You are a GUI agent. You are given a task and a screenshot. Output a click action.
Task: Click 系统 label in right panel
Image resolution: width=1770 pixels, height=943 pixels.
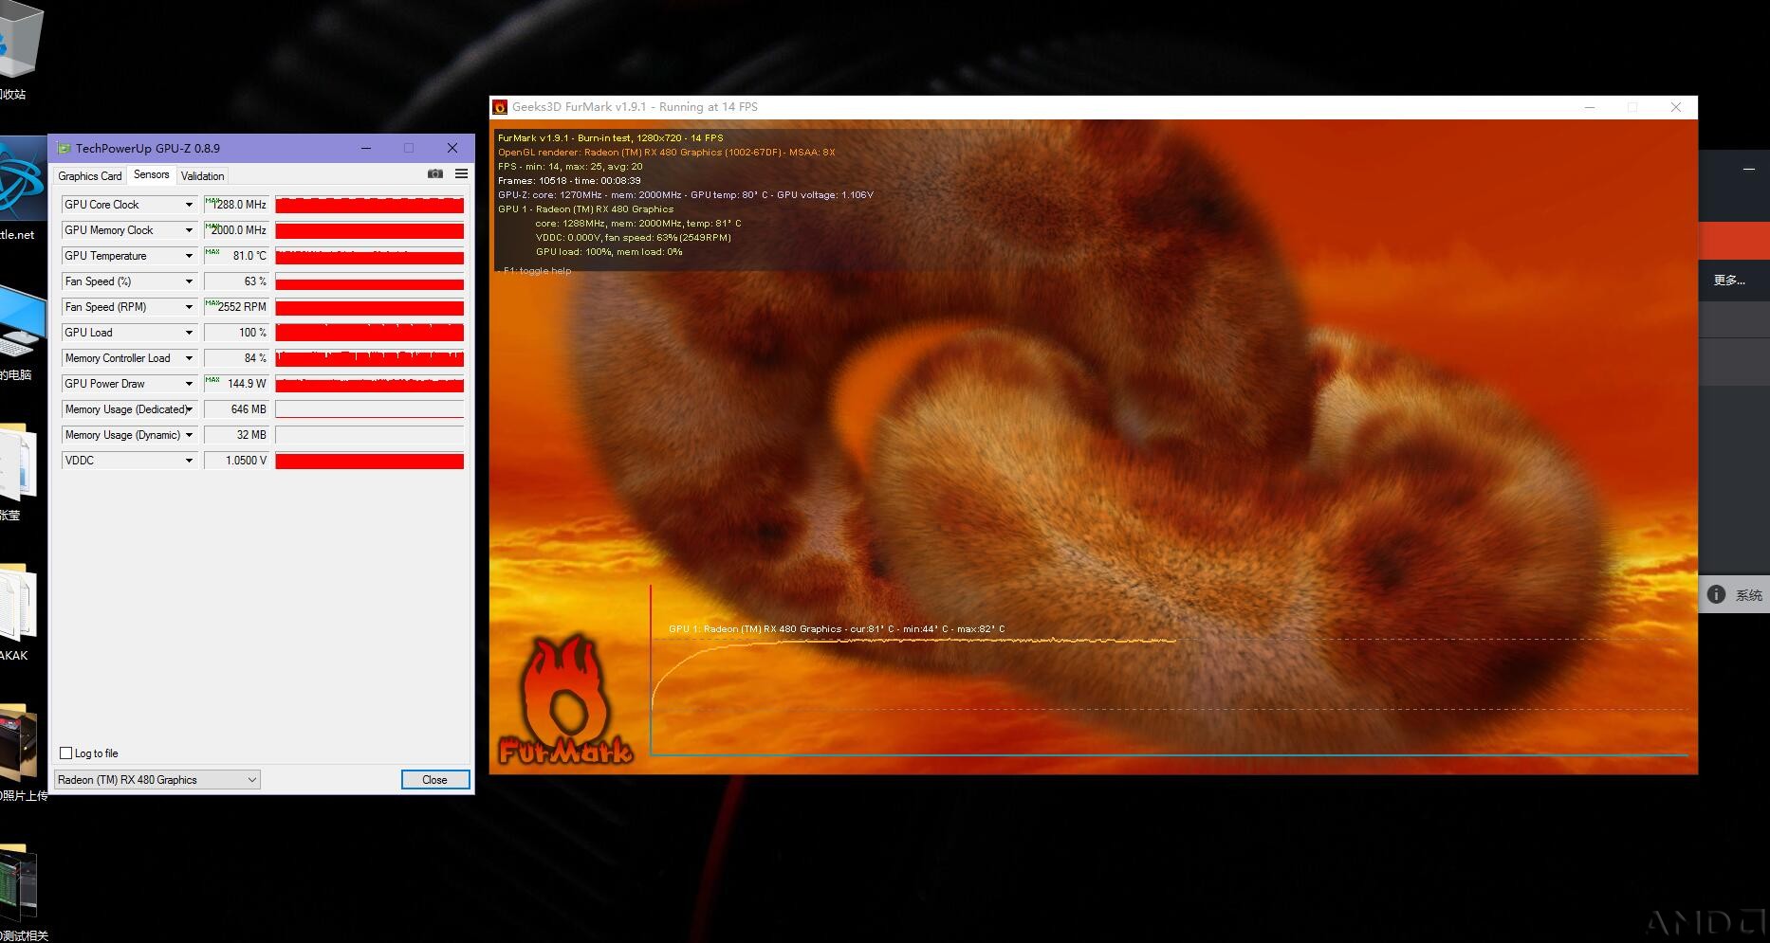coord(1748,595)
